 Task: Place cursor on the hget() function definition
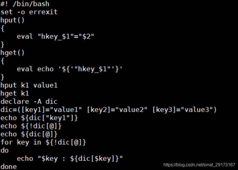click(12, 53)
